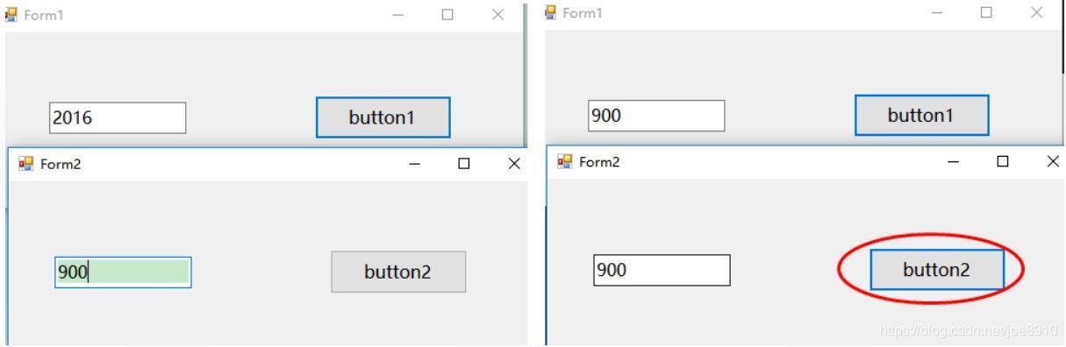Click the circled button2 in right Form2

point(937,270)
